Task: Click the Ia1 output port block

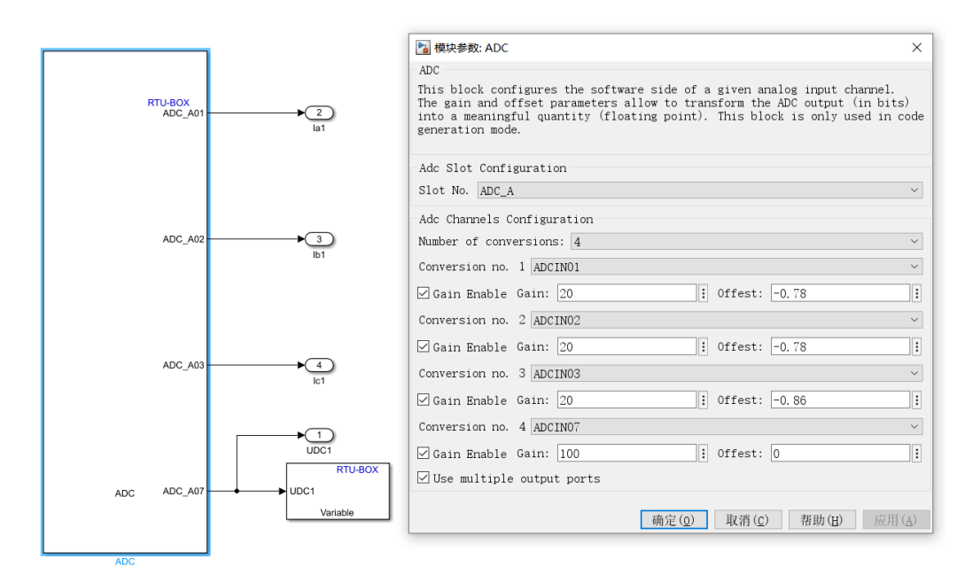Action: tap(319, 113)
